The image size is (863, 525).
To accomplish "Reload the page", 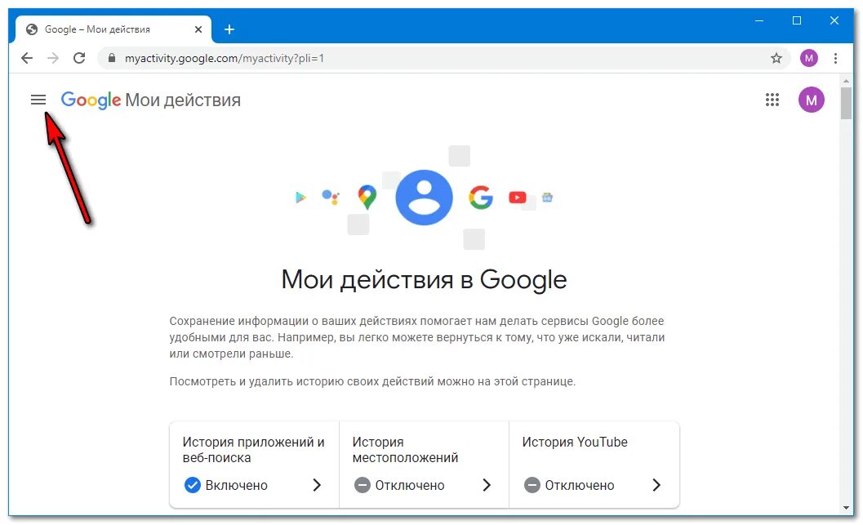I will [79, 58].
